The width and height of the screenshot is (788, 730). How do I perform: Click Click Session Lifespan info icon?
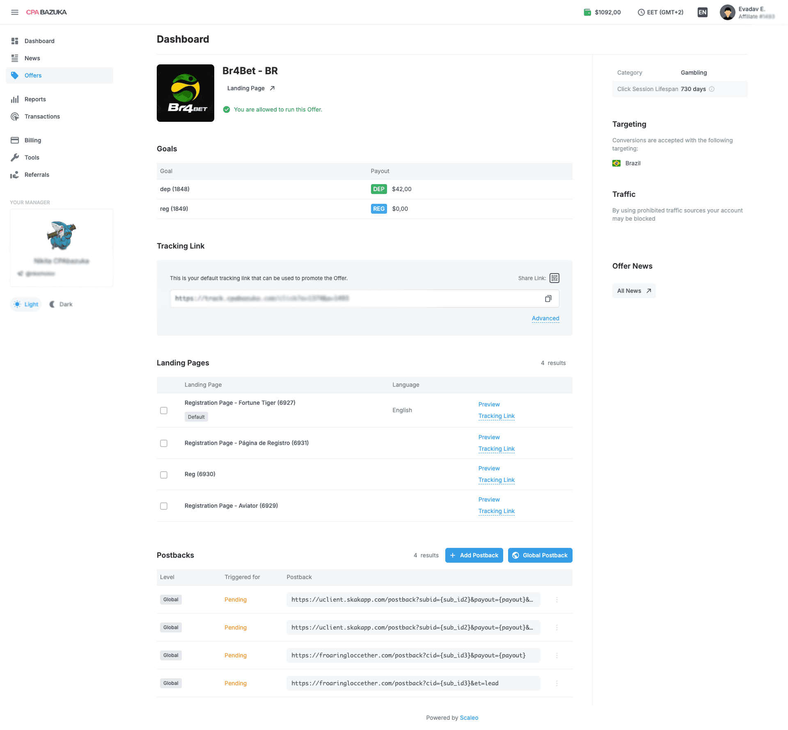712,89
